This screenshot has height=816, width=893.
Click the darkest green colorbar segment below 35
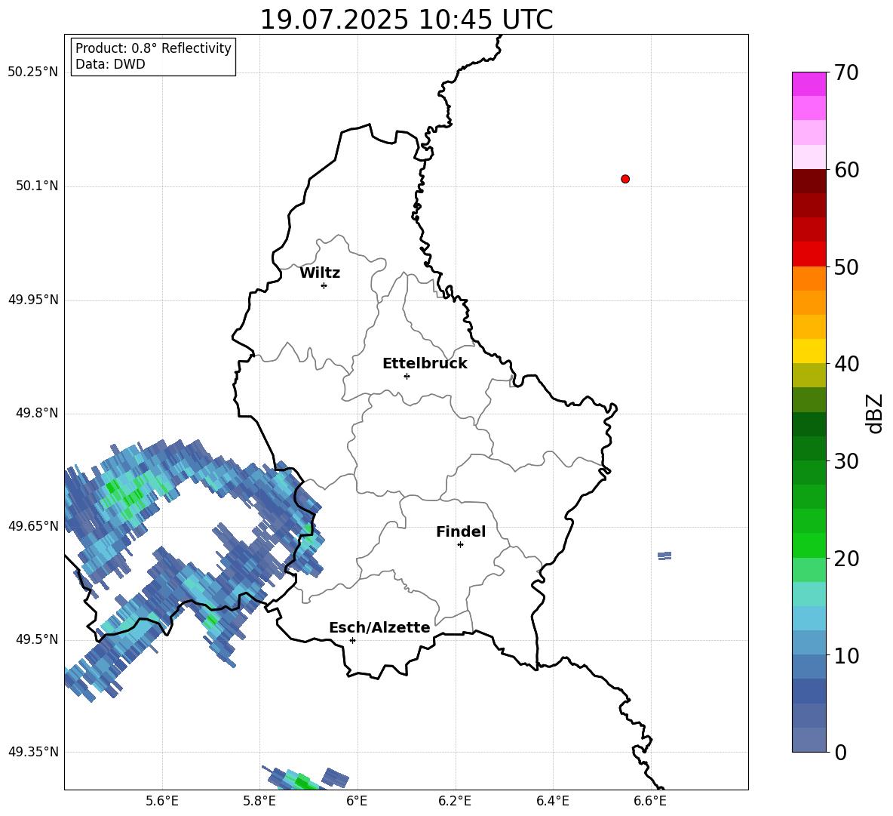coord(809,424)
